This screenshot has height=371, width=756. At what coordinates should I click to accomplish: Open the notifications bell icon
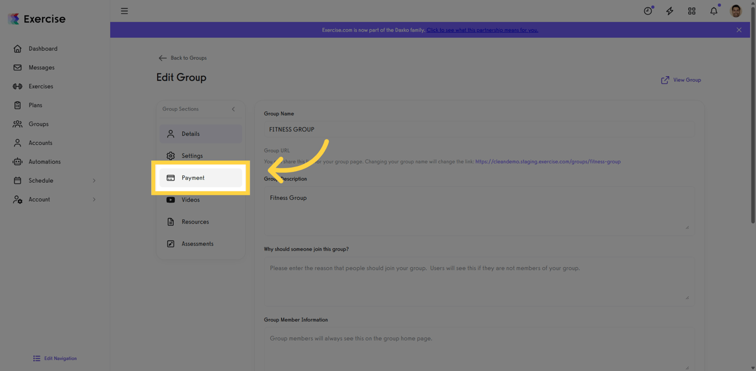tap(713, 10)
